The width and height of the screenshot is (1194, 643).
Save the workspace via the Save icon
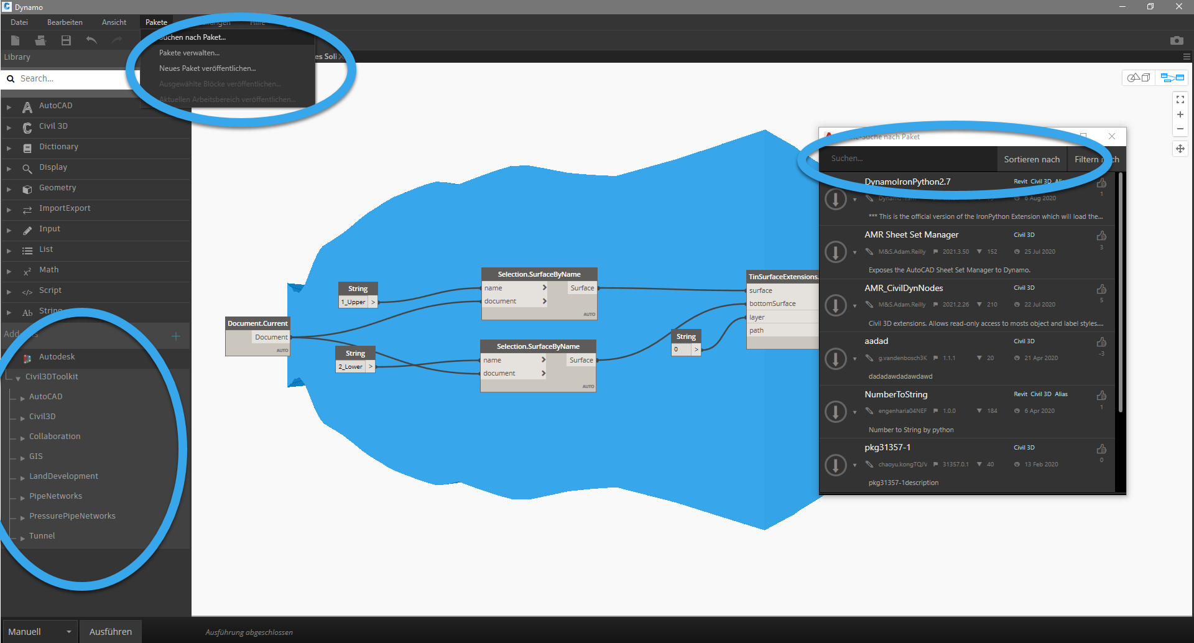65,40
